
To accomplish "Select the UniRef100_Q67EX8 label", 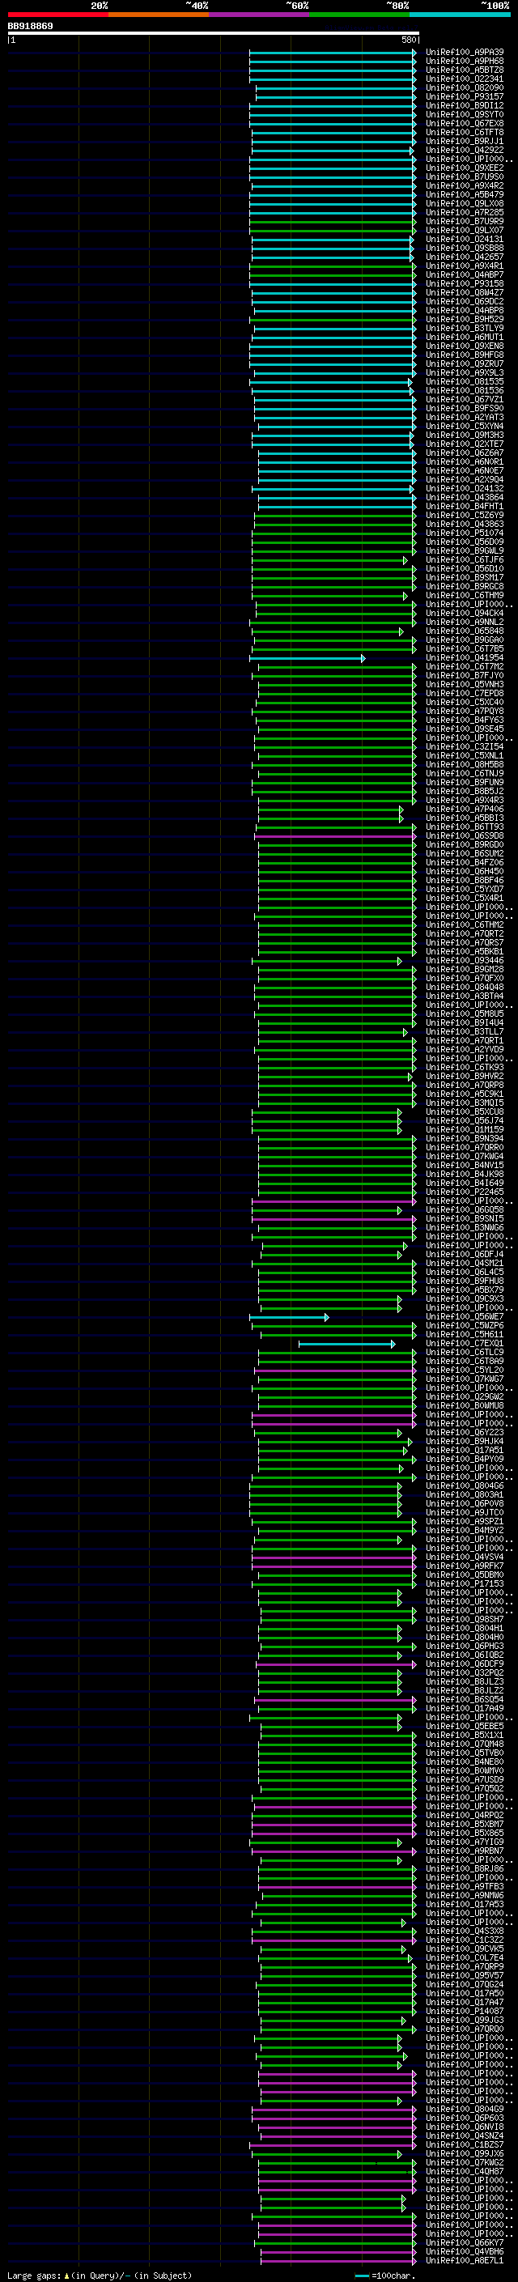I will (x=465, y=123).
